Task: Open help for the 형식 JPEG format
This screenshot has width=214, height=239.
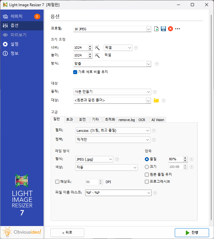Action: (117, 159)
